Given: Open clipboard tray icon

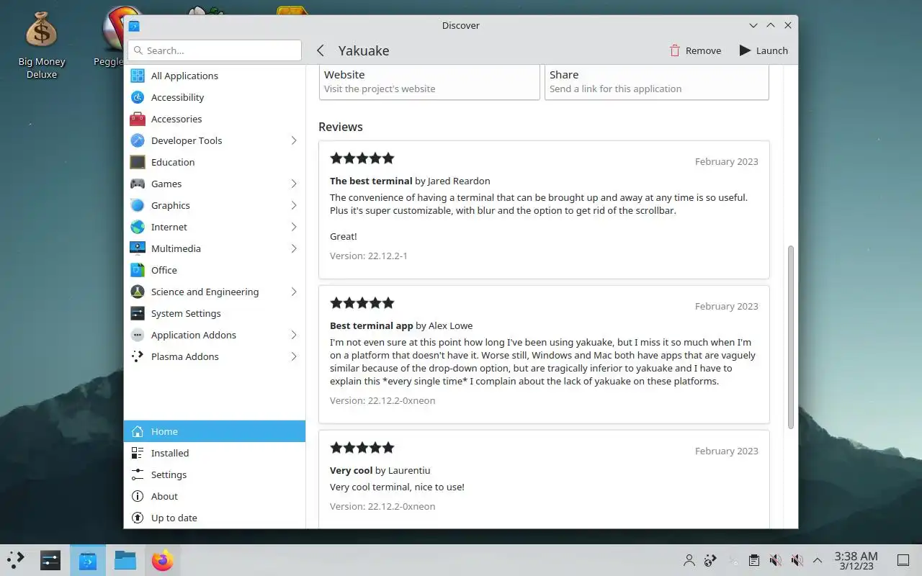Looking at the screenshot, I should [753, 560].
